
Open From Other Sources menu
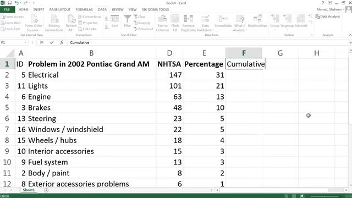(x=34, y=23)
